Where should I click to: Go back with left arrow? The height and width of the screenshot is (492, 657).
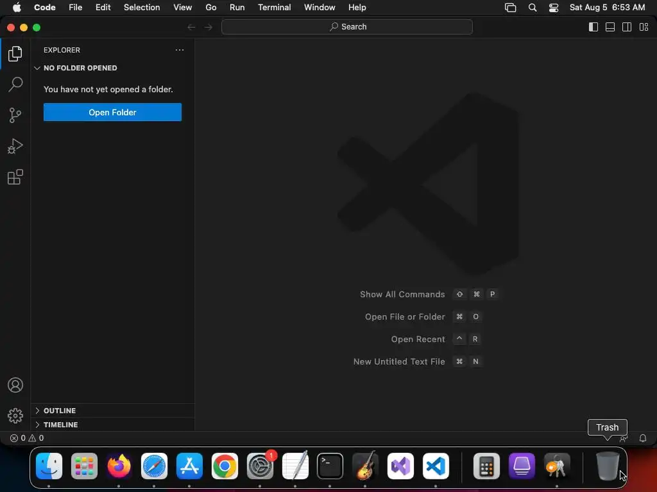point(191,27)
